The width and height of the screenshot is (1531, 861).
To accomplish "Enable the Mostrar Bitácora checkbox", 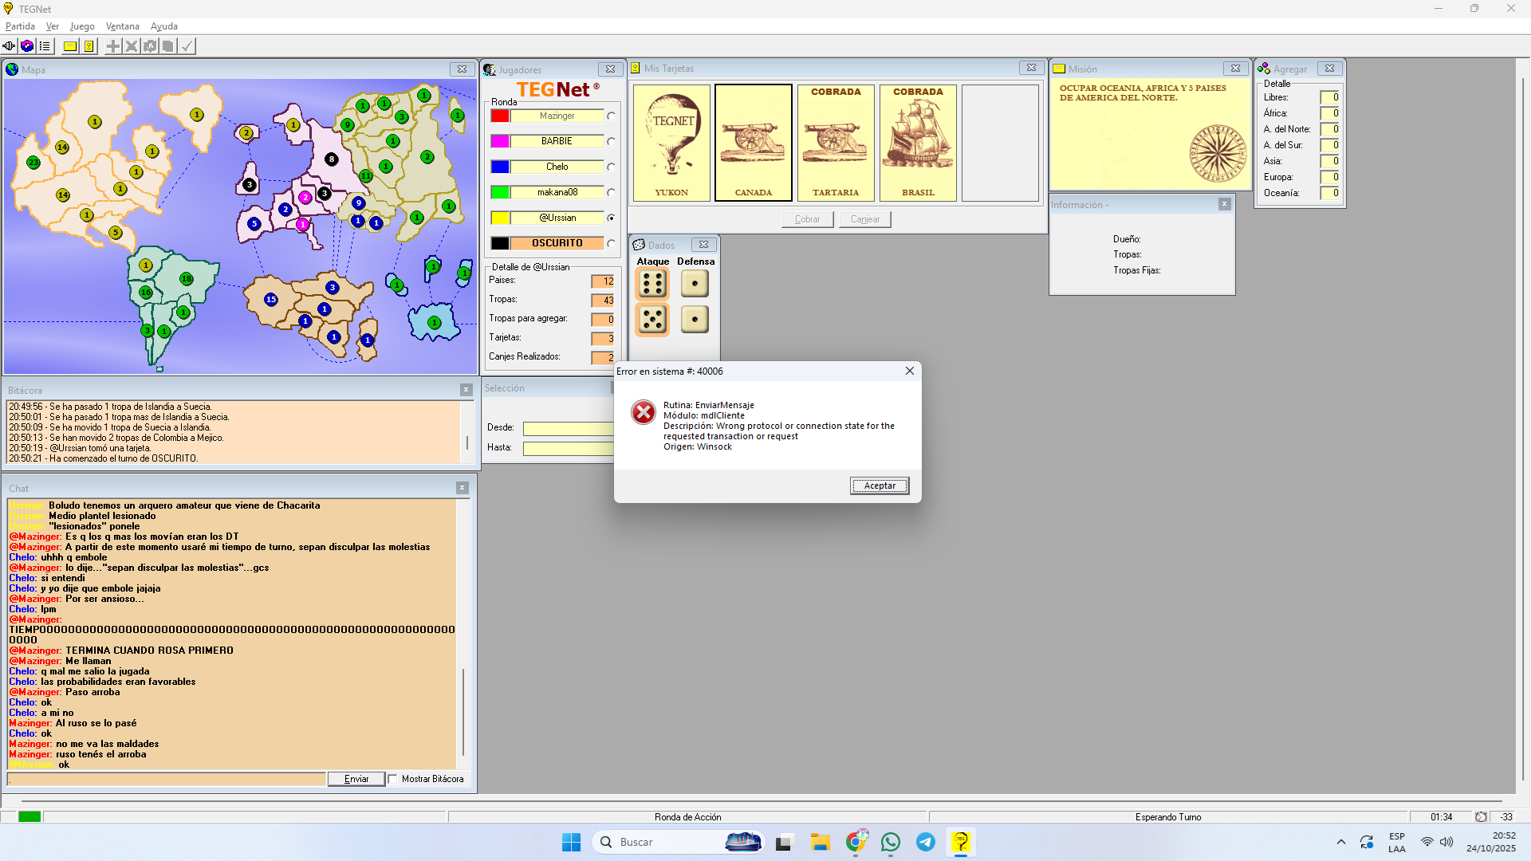I will tap(393, 780).
